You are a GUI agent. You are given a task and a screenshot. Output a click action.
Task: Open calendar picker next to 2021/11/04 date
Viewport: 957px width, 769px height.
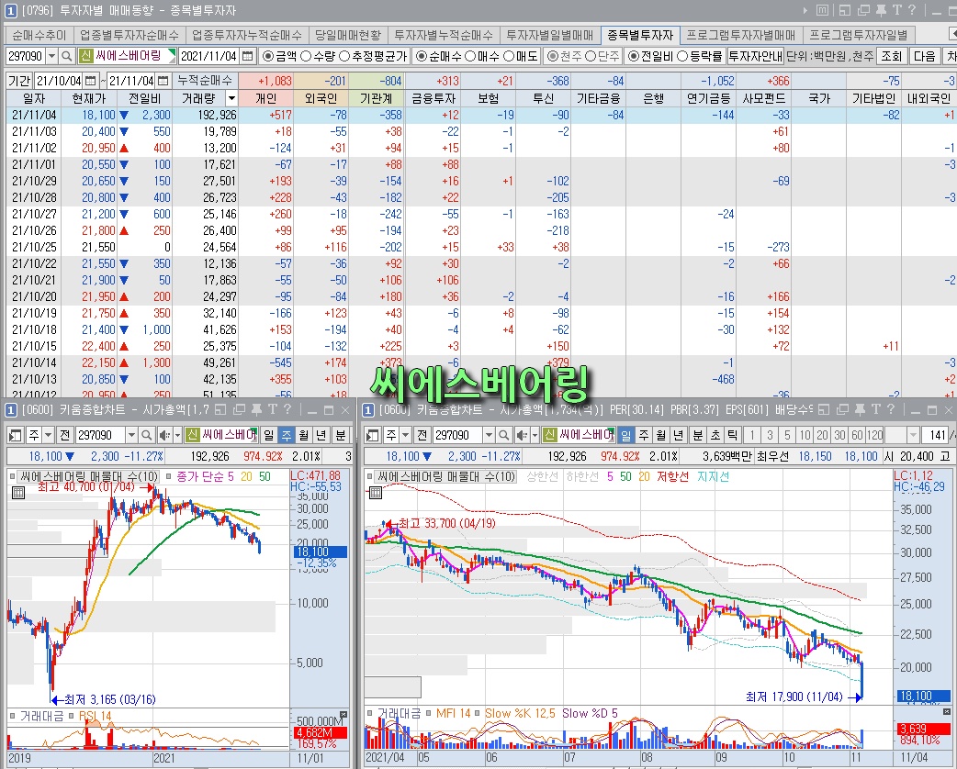point(247,56)
